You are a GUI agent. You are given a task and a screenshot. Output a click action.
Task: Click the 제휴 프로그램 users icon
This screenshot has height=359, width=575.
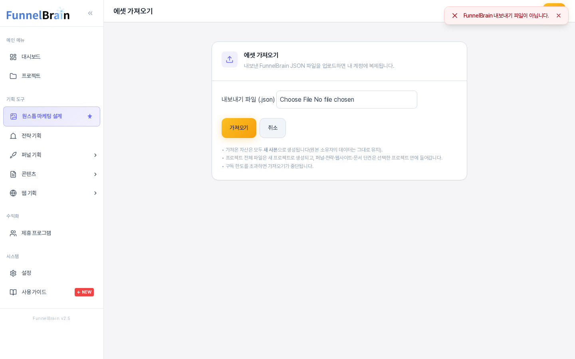point(13,233)
